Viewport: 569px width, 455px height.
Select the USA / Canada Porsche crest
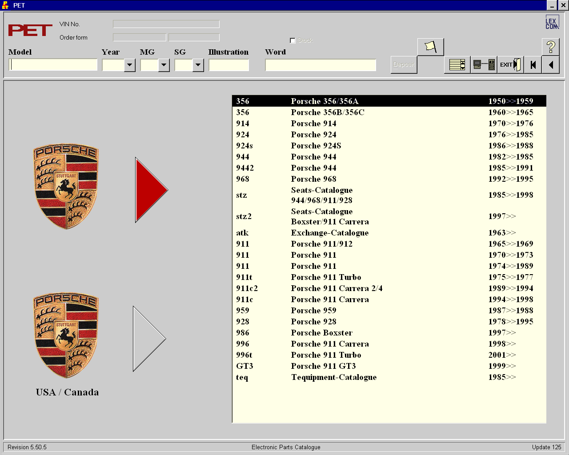point(66,335)
